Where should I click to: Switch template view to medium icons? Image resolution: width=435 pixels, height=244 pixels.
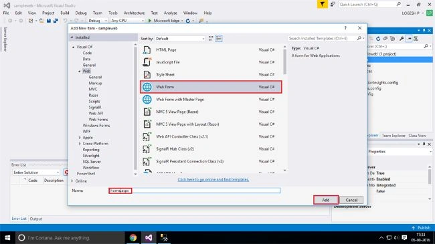coord(211,39)
